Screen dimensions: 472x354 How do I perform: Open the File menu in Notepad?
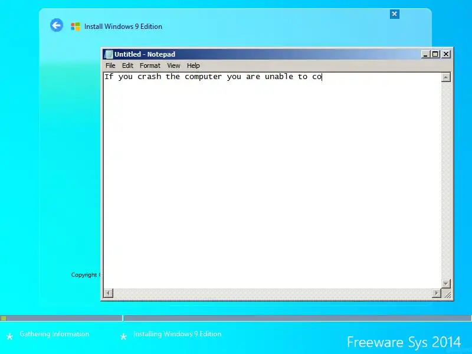pos(110,65)
